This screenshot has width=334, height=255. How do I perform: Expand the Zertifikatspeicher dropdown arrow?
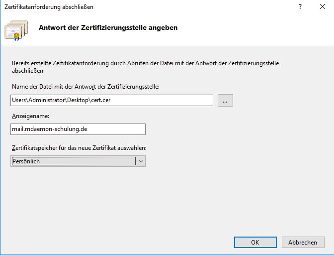pyautogui.click(x=141, y=161)
